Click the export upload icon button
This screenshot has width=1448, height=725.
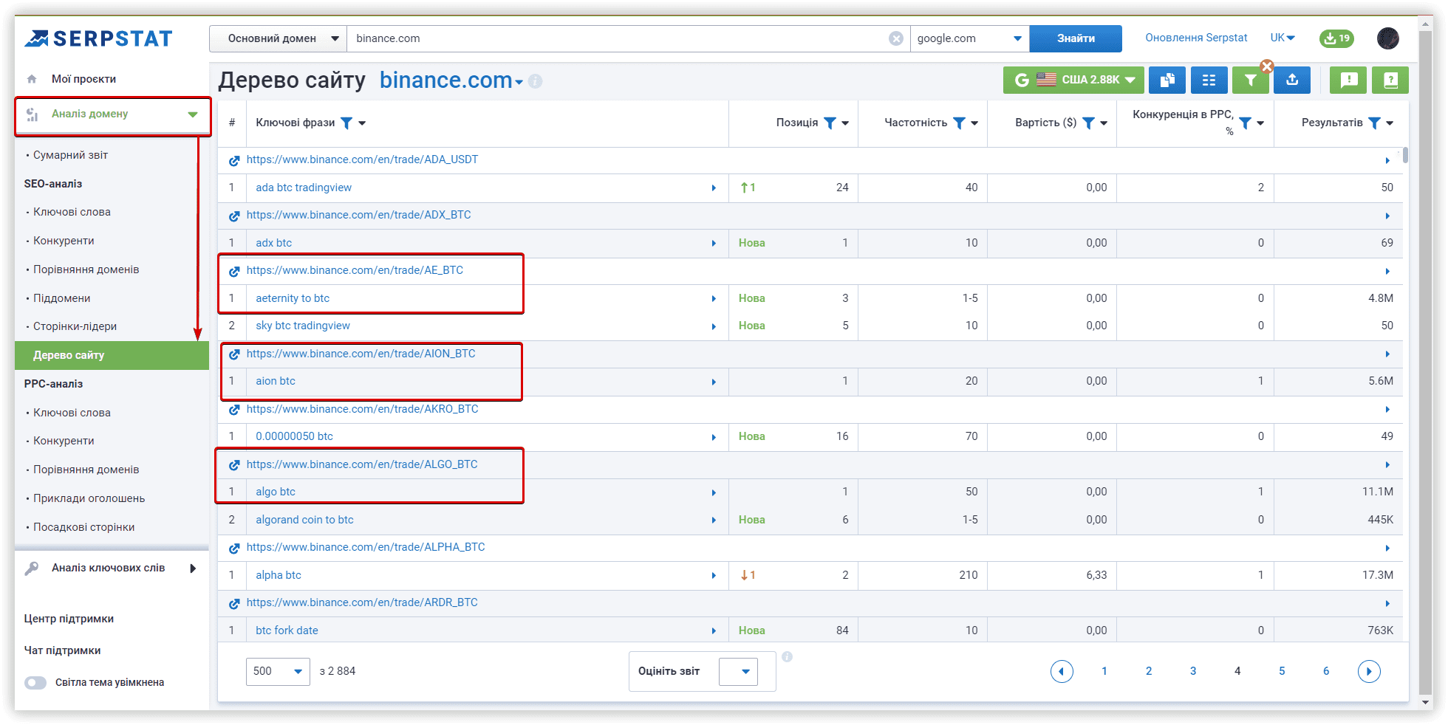1292,80
